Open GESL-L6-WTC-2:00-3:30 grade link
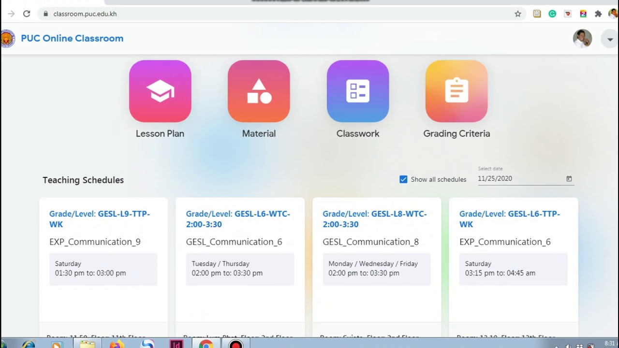 coord(238,219)
